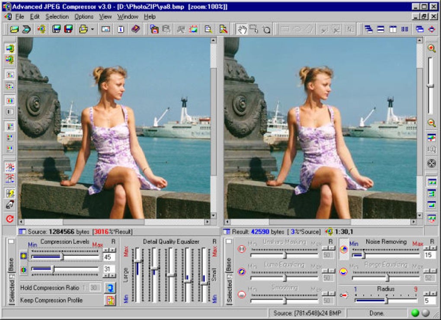Switch to the Base tab in compression panel

click(11, 265)
